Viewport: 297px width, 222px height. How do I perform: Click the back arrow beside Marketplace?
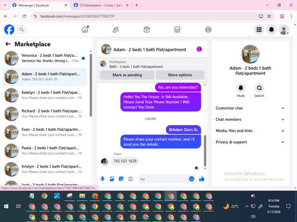click(x=8, y=44)
